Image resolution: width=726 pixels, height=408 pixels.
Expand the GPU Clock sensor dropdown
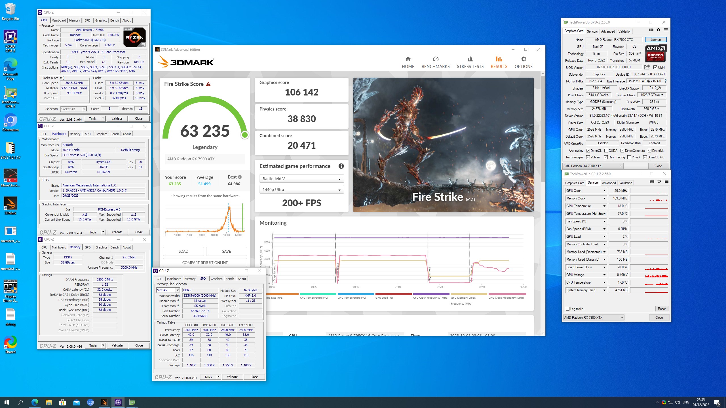click(x=604, y=191)
